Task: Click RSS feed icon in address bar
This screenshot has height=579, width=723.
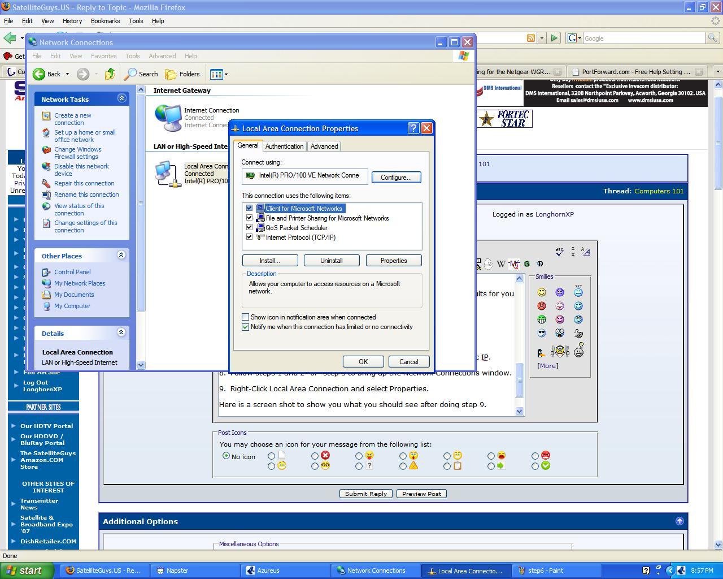Action: click(x=531, y=38)
